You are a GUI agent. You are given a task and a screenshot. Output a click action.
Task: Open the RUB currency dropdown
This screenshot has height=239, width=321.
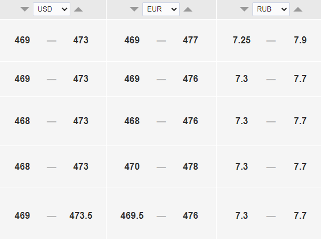click(x=271, y=9)
